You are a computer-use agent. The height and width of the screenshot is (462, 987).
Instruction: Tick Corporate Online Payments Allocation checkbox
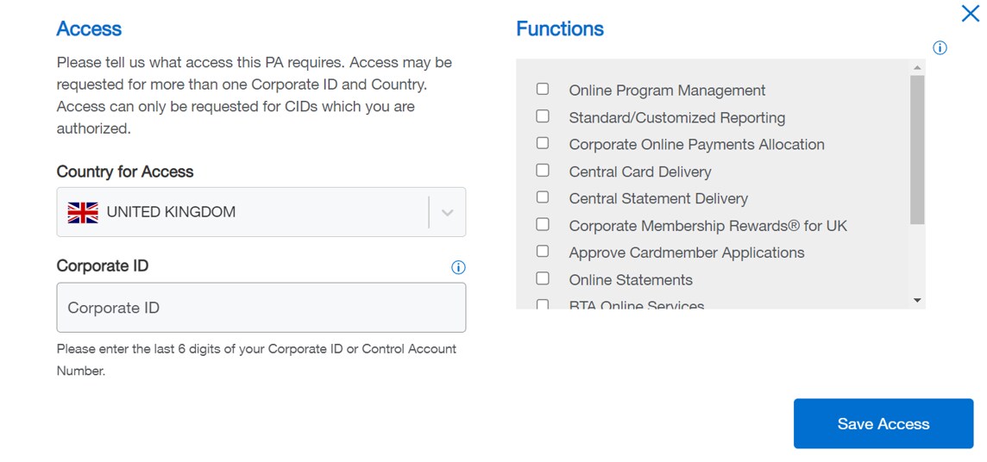(x=543, y=143)
